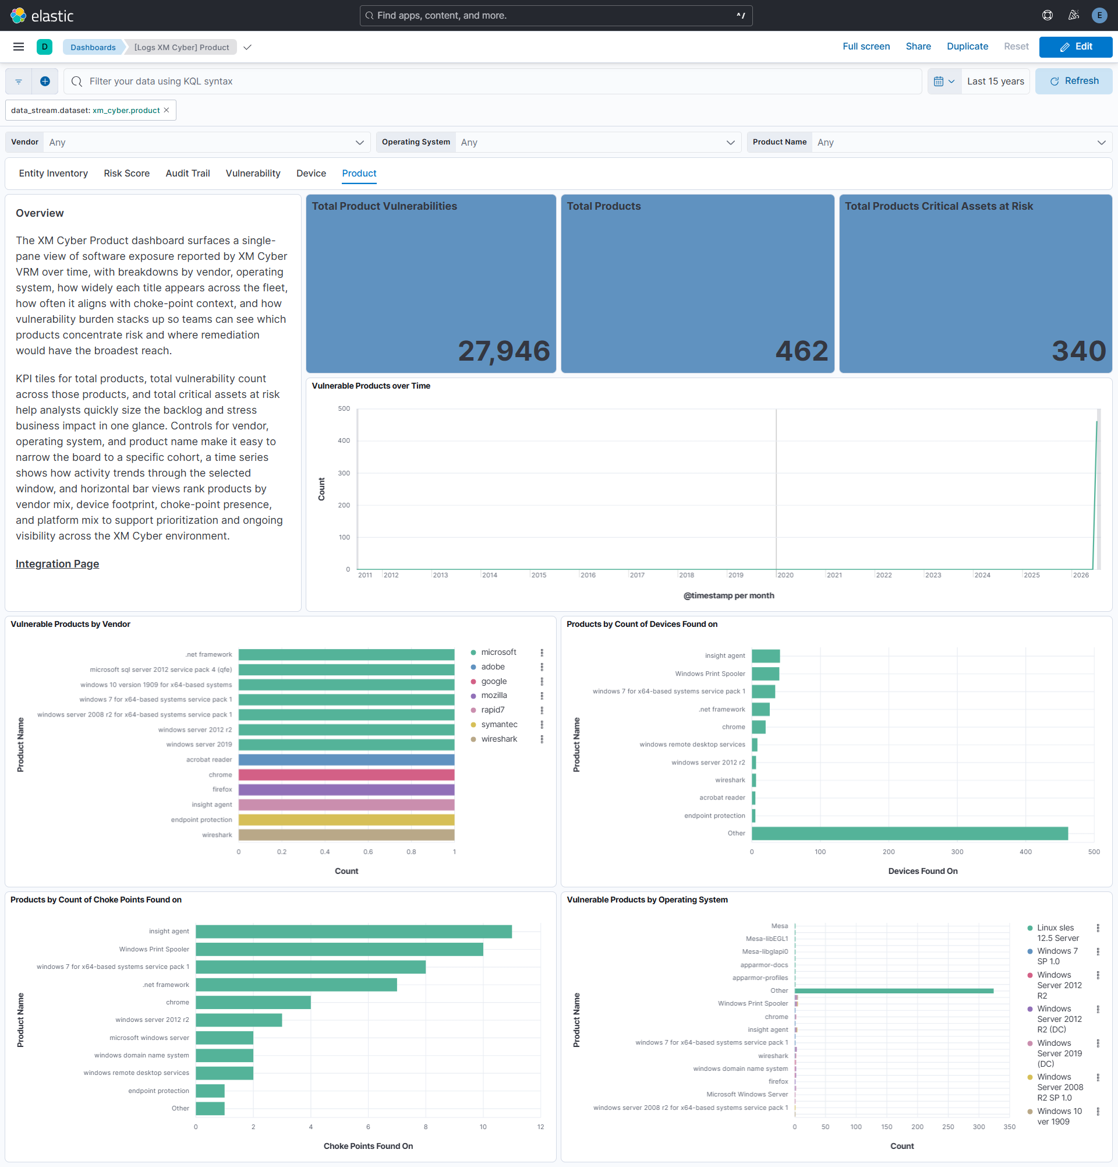Viewport: 1118px width, 1167px height.
Task: Click the Total Products 462 metric
Action: (698, 284)
